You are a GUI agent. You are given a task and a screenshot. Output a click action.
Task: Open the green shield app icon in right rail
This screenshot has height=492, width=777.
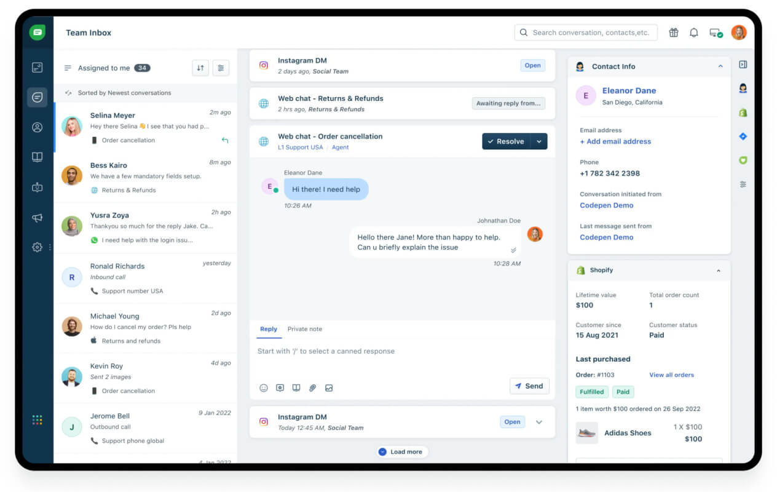point(743,161)
